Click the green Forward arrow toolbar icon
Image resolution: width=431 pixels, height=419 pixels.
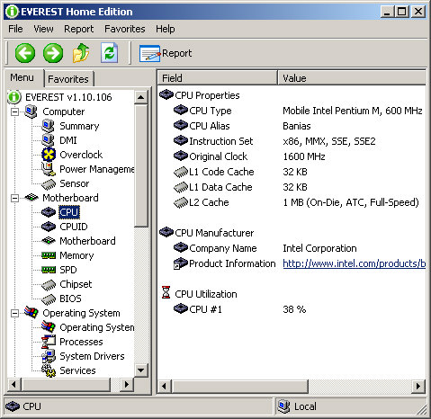[53, 53]
